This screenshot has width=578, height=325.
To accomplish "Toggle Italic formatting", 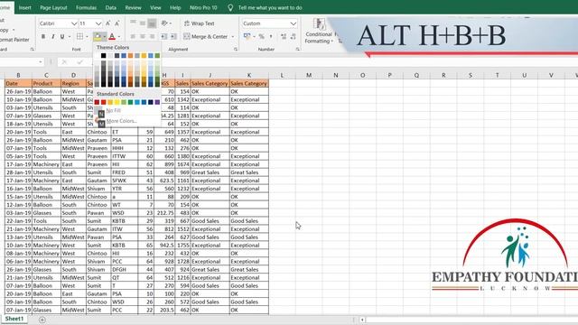I will pos(52,36).
